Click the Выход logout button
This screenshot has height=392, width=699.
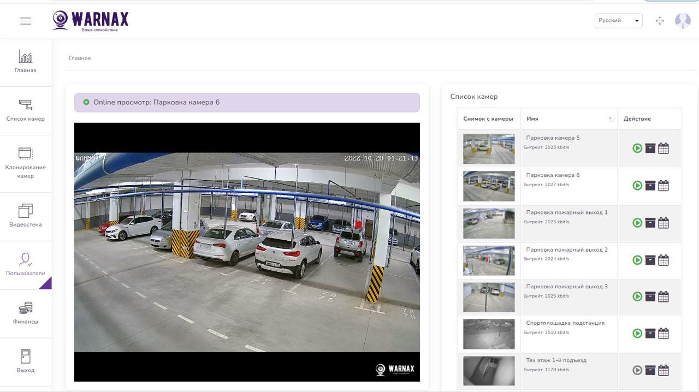(x=26, y=362)
